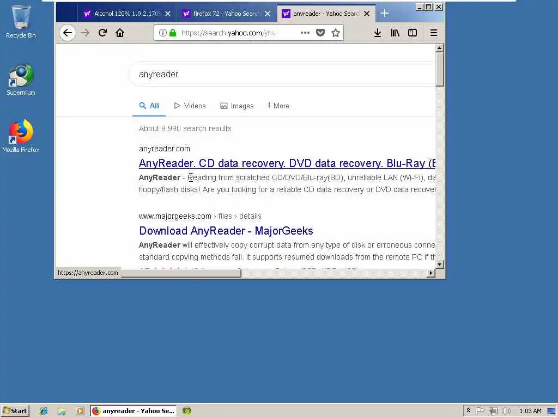Click the 1:03 AM system clock
The height and width of the screenshot is (418, 558).
click(x=530, y=411)
